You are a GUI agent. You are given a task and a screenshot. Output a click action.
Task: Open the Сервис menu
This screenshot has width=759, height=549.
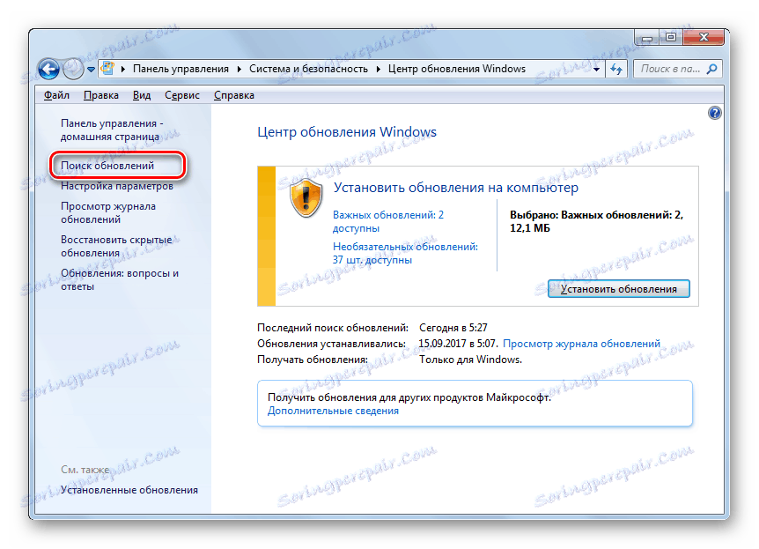[182, 95]
